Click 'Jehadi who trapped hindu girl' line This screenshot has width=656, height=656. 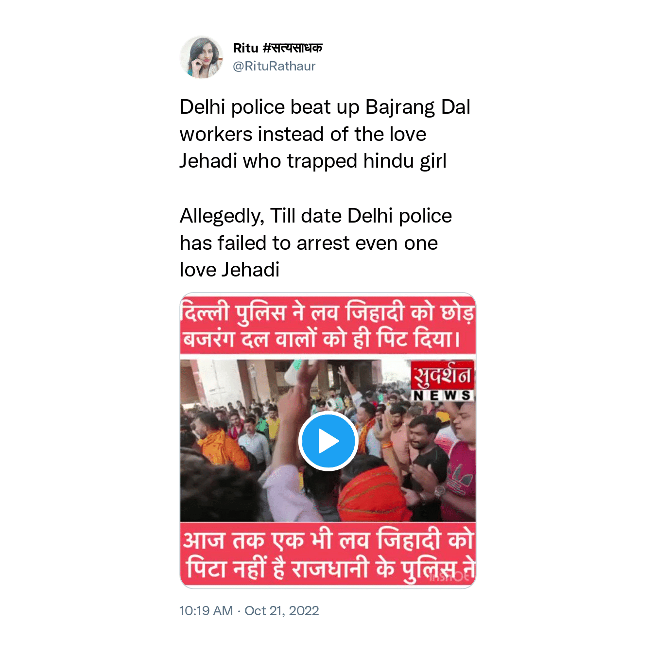(313, 161)
